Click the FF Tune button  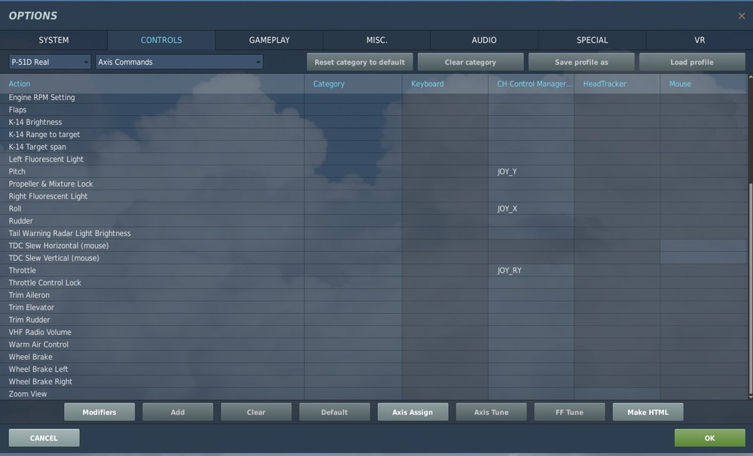pyautogui.click(x=569, y=412)
